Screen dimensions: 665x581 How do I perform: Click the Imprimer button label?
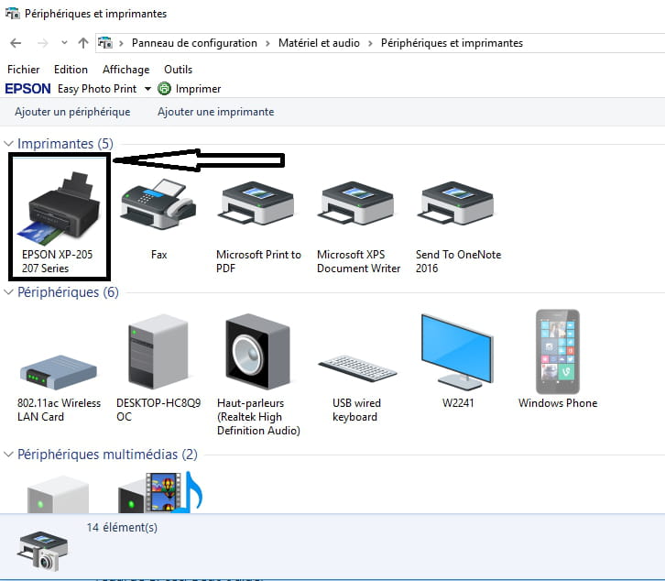(198, 89)
